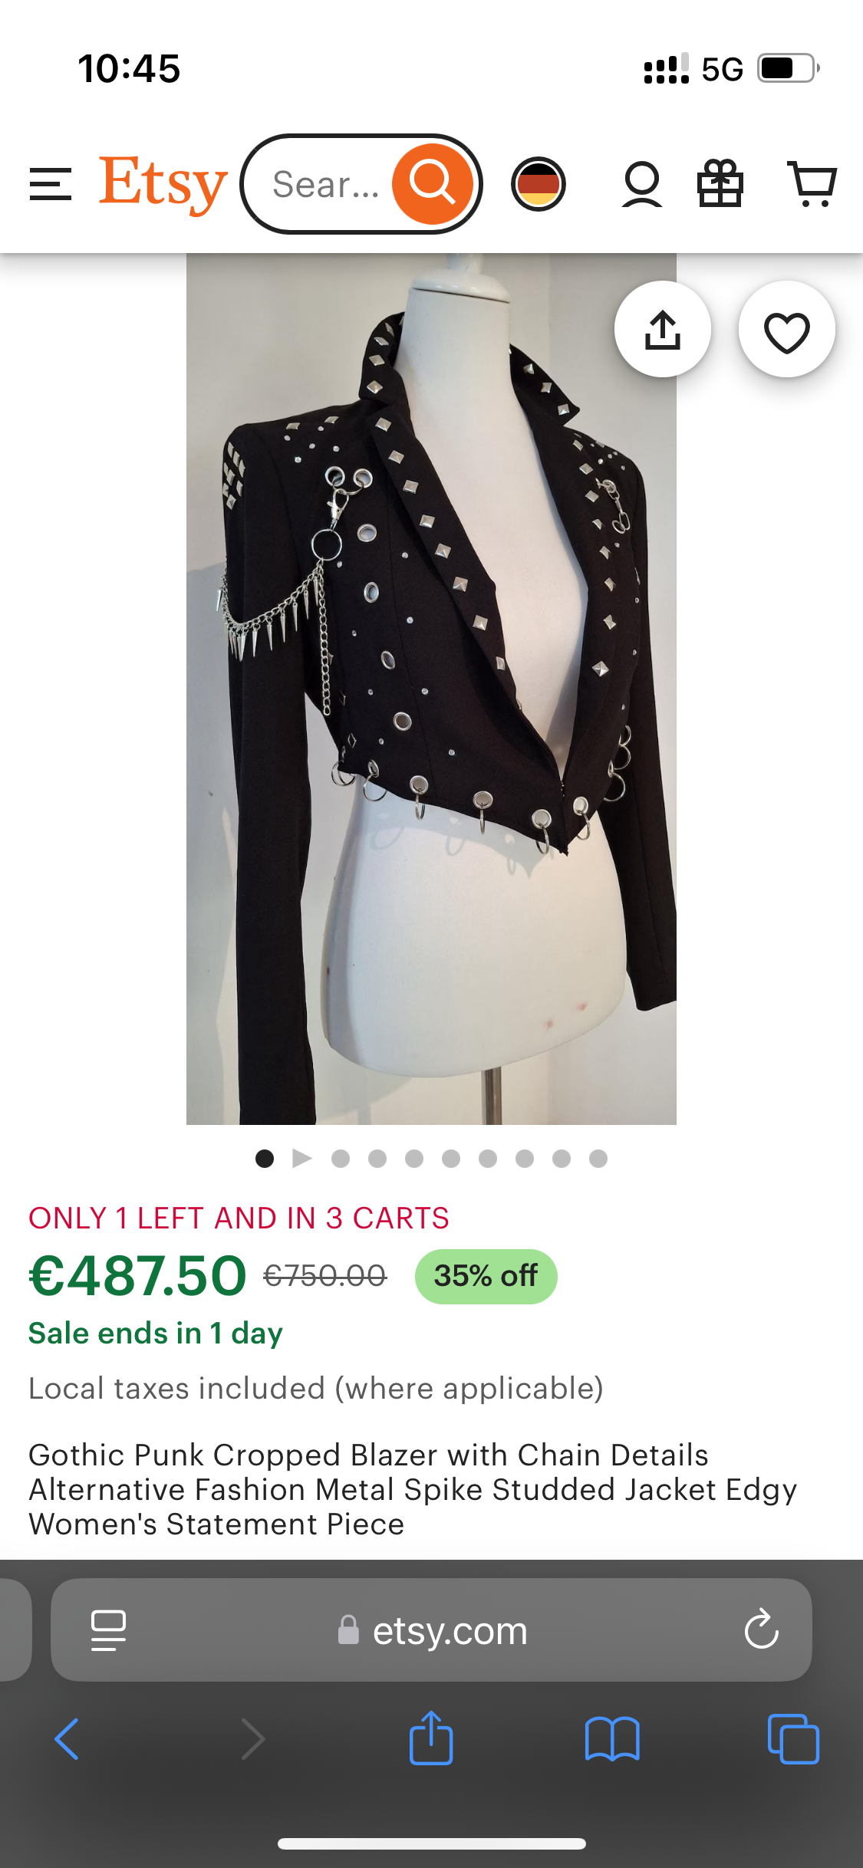863x1868 pixels.
Task: Go back with Safari back arrow
Action: coord(68,1739)
